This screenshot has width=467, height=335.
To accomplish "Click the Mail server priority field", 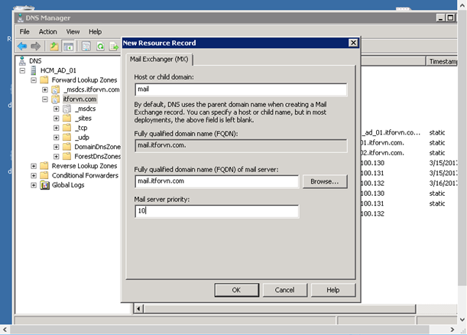I will pos(216,211).
